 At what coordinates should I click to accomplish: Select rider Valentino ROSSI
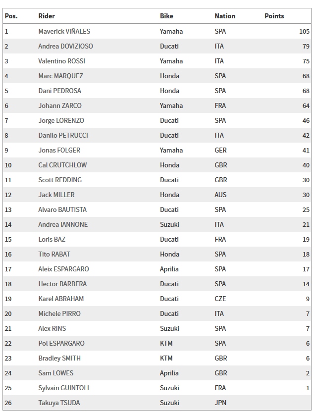coord(61,61)
